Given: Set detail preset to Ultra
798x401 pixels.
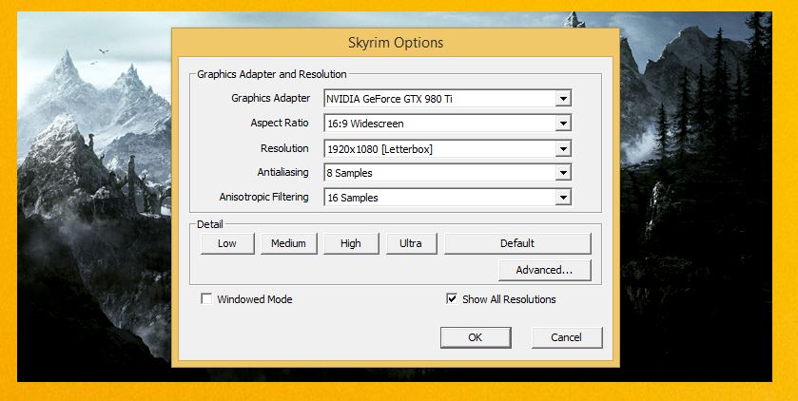Looking at the screenshot, I should click(x=411, y=243).
